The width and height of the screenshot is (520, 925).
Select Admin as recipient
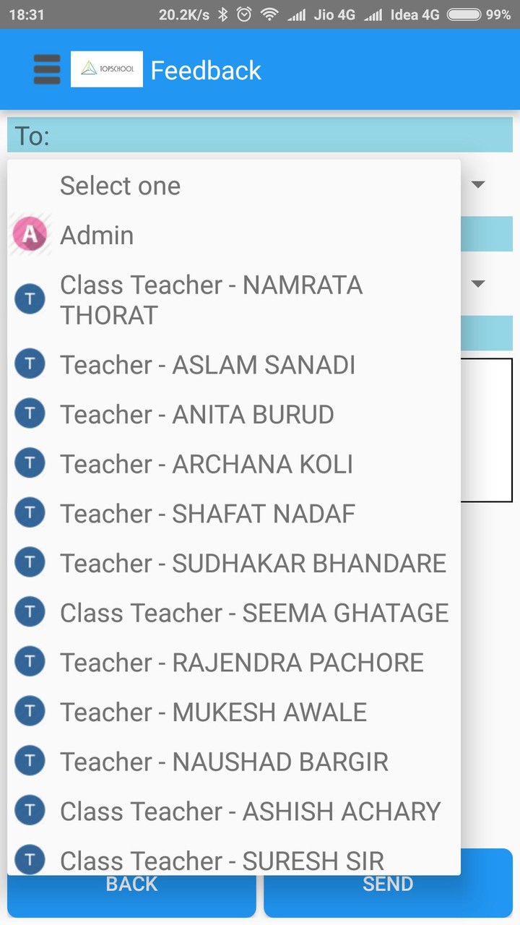coord(97,235)
